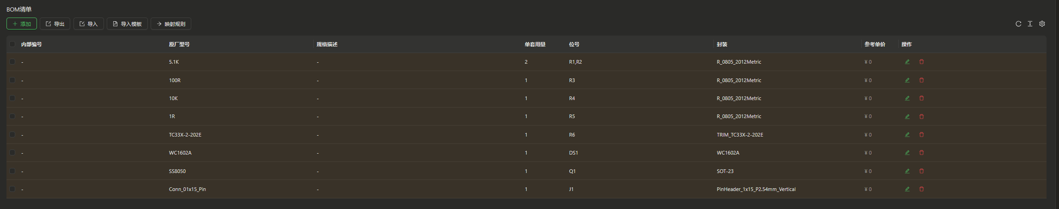Click the 原厂型号 column header
The height and width of the screenshot is (209, 1059).
(179, 44)
